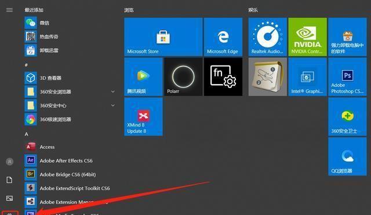Toggle the hamburger menu at top left

9,10
